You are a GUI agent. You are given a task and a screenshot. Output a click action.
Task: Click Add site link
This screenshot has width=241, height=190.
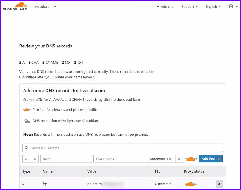(165, 7)
